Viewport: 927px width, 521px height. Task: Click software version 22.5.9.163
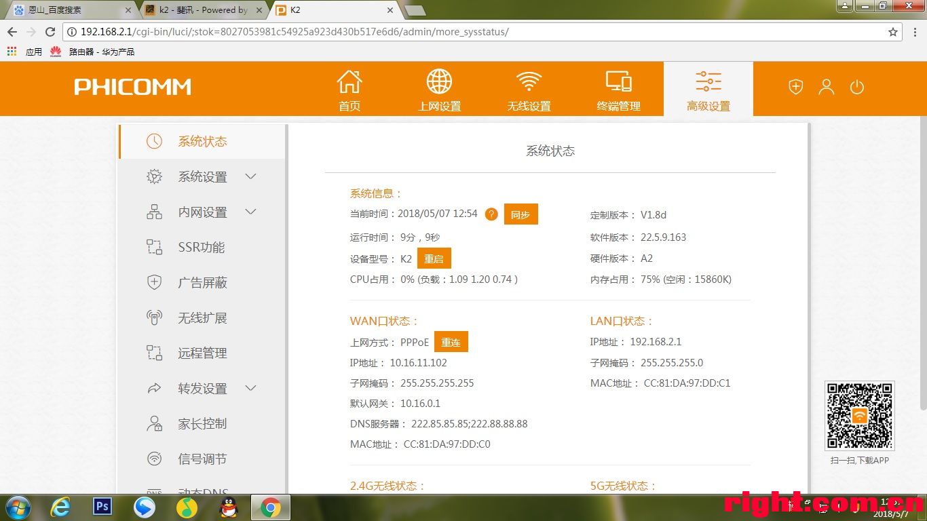pyautogui.click(x=663, y=237)
